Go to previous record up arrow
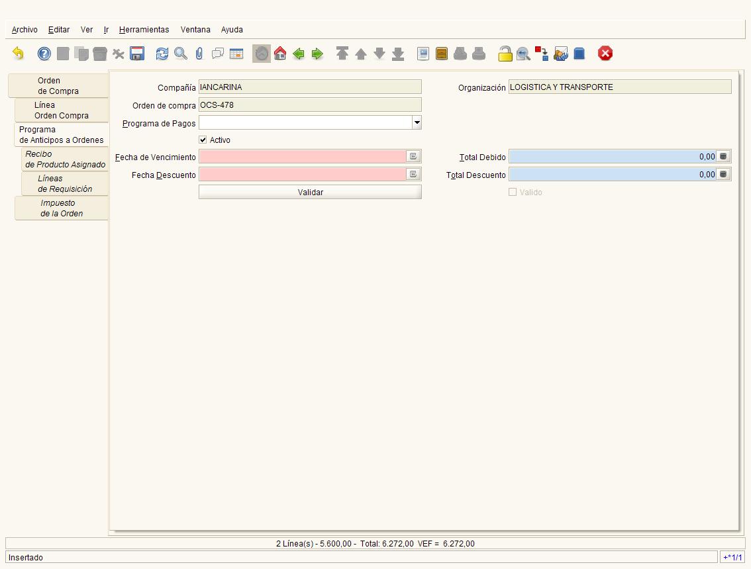This screenshot has width=751, height=569. (x=361, y=53)
